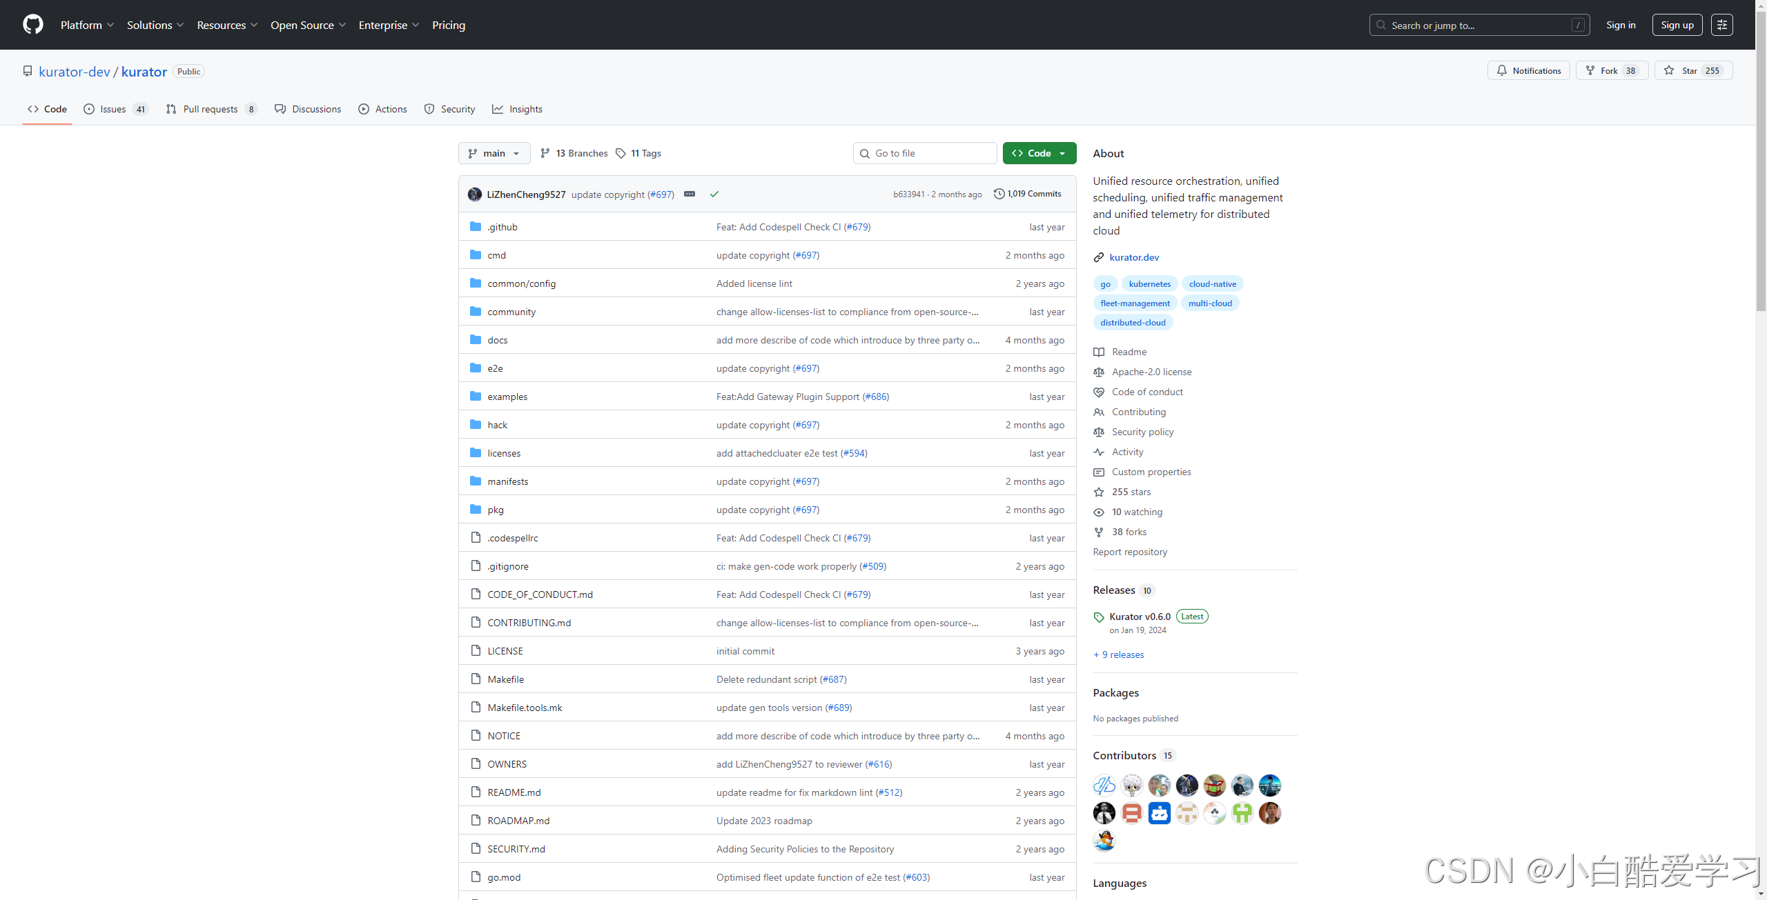The width and height of the screenshot is (1767, 900).
Task: Click the GitHub logo icon
Action: tap(32, 25)
